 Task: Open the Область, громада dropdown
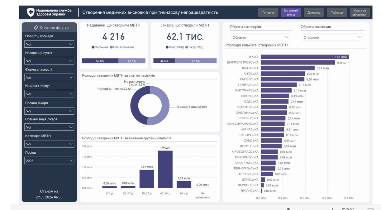pos(49,44)
